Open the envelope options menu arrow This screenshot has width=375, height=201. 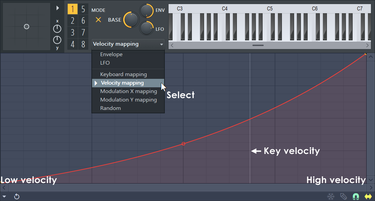point(4,197)
